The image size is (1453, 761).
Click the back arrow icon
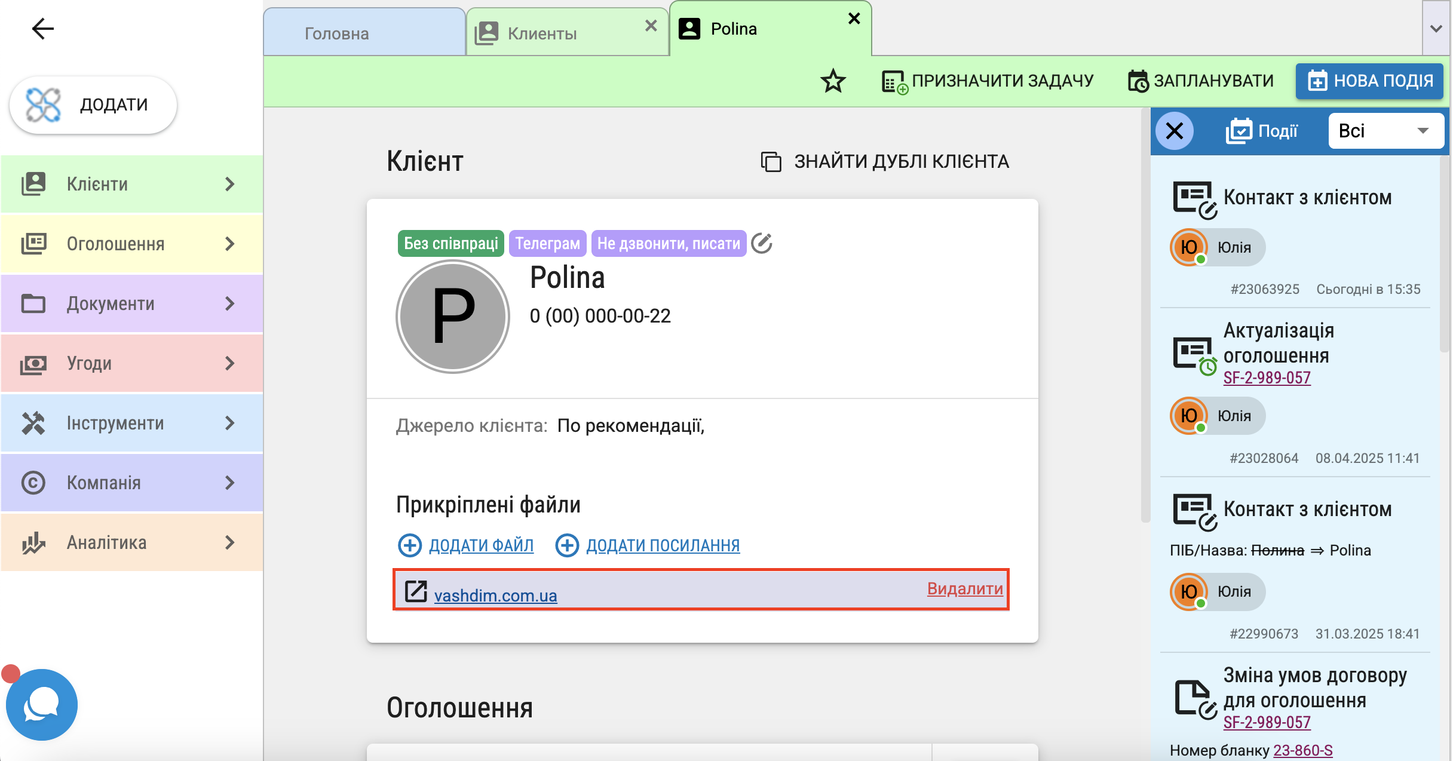(42, 28)
